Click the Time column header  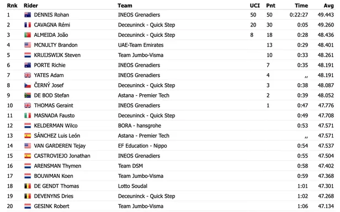[x=301, y=6]
